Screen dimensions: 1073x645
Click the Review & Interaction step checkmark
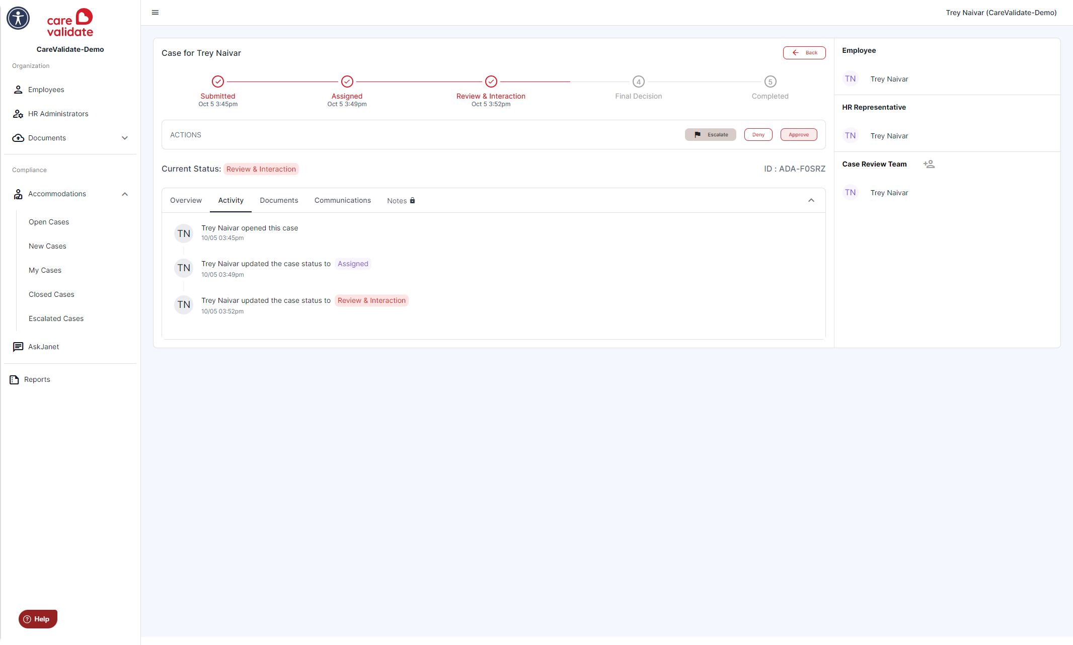[x=491, y=82]
